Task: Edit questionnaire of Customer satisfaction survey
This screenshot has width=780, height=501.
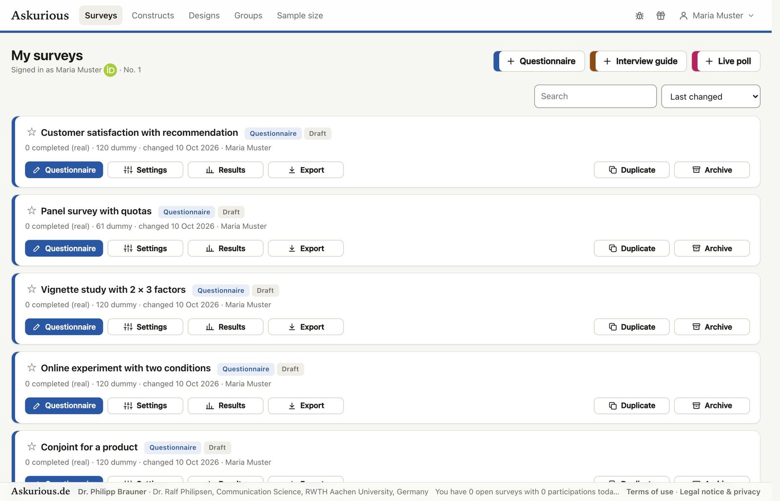Action: [x=64, y=170]
